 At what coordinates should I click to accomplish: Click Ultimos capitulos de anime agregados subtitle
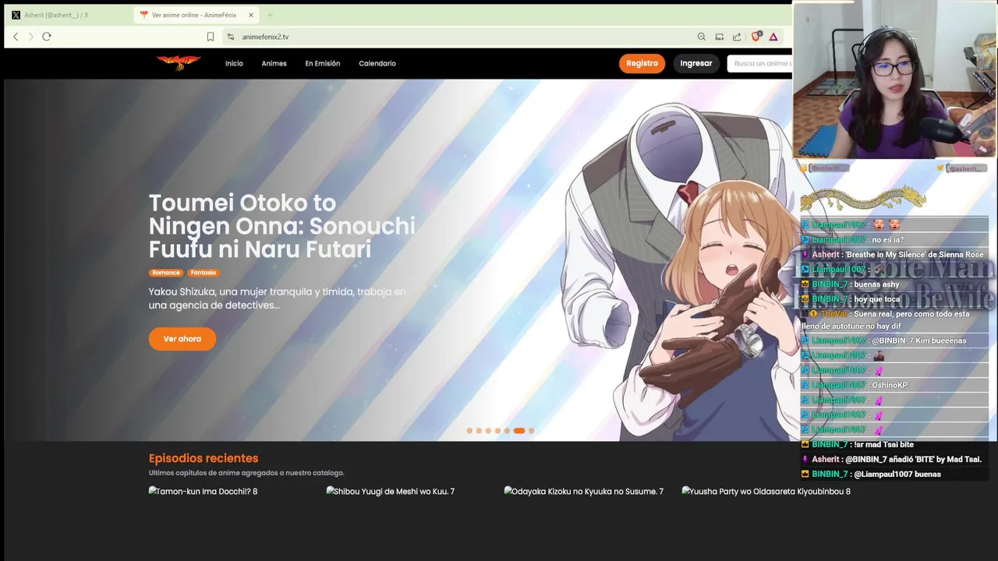tap(246, 473)
